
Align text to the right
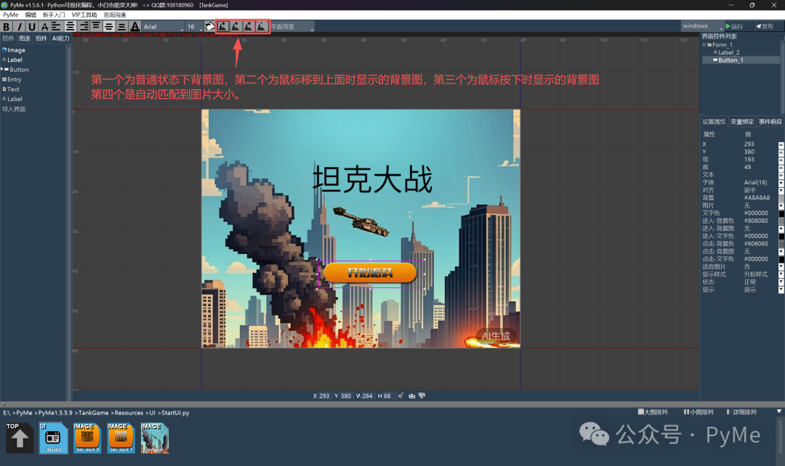tap(84, 27)
